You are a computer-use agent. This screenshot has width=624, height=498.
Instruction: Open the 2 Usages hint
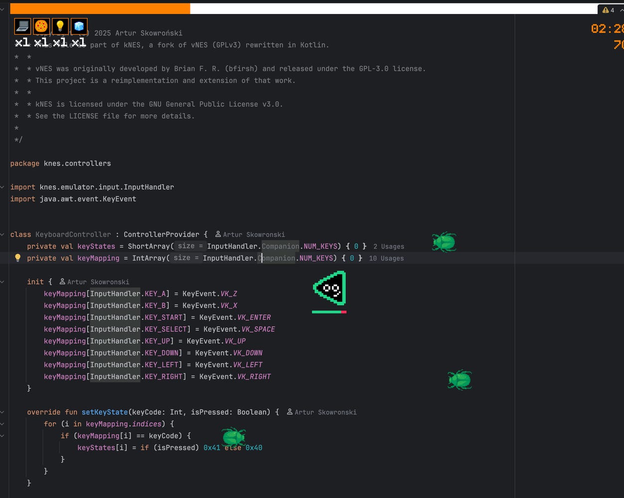coord(389,247)
